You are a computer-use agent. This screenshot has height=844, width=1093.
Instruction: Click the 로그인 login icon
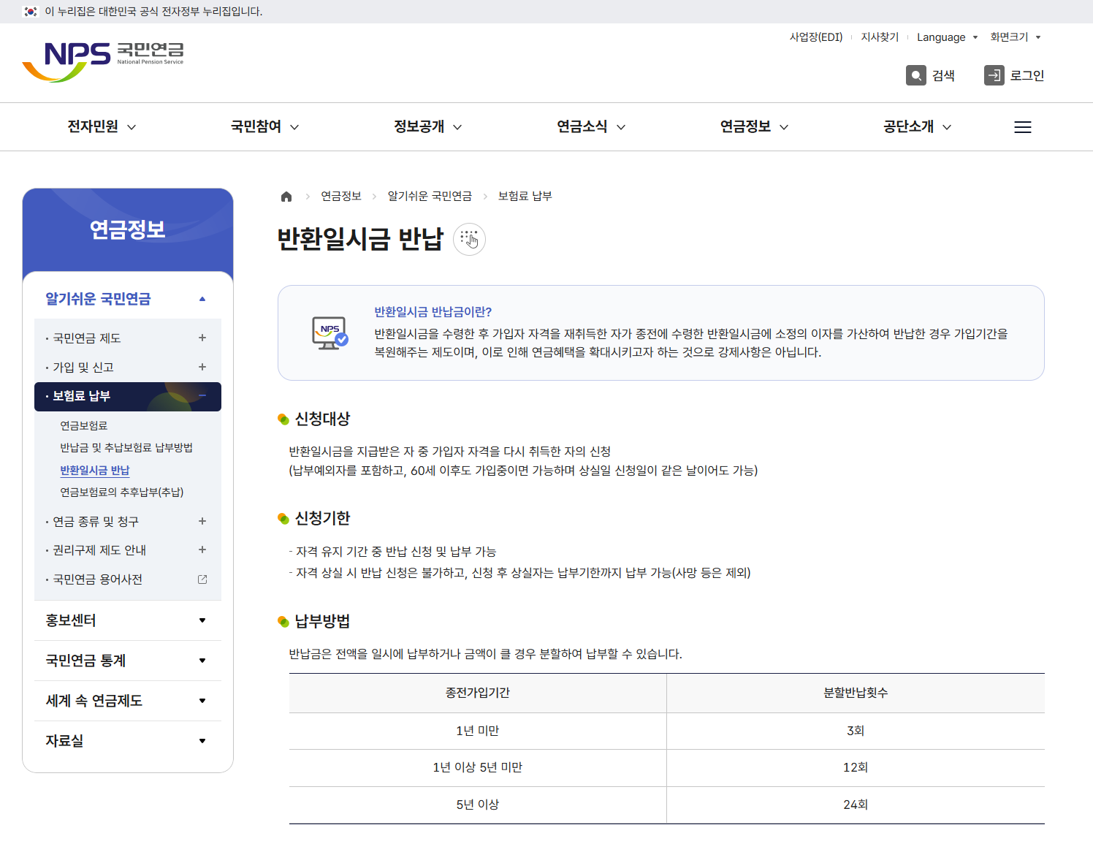coord(994,75)
